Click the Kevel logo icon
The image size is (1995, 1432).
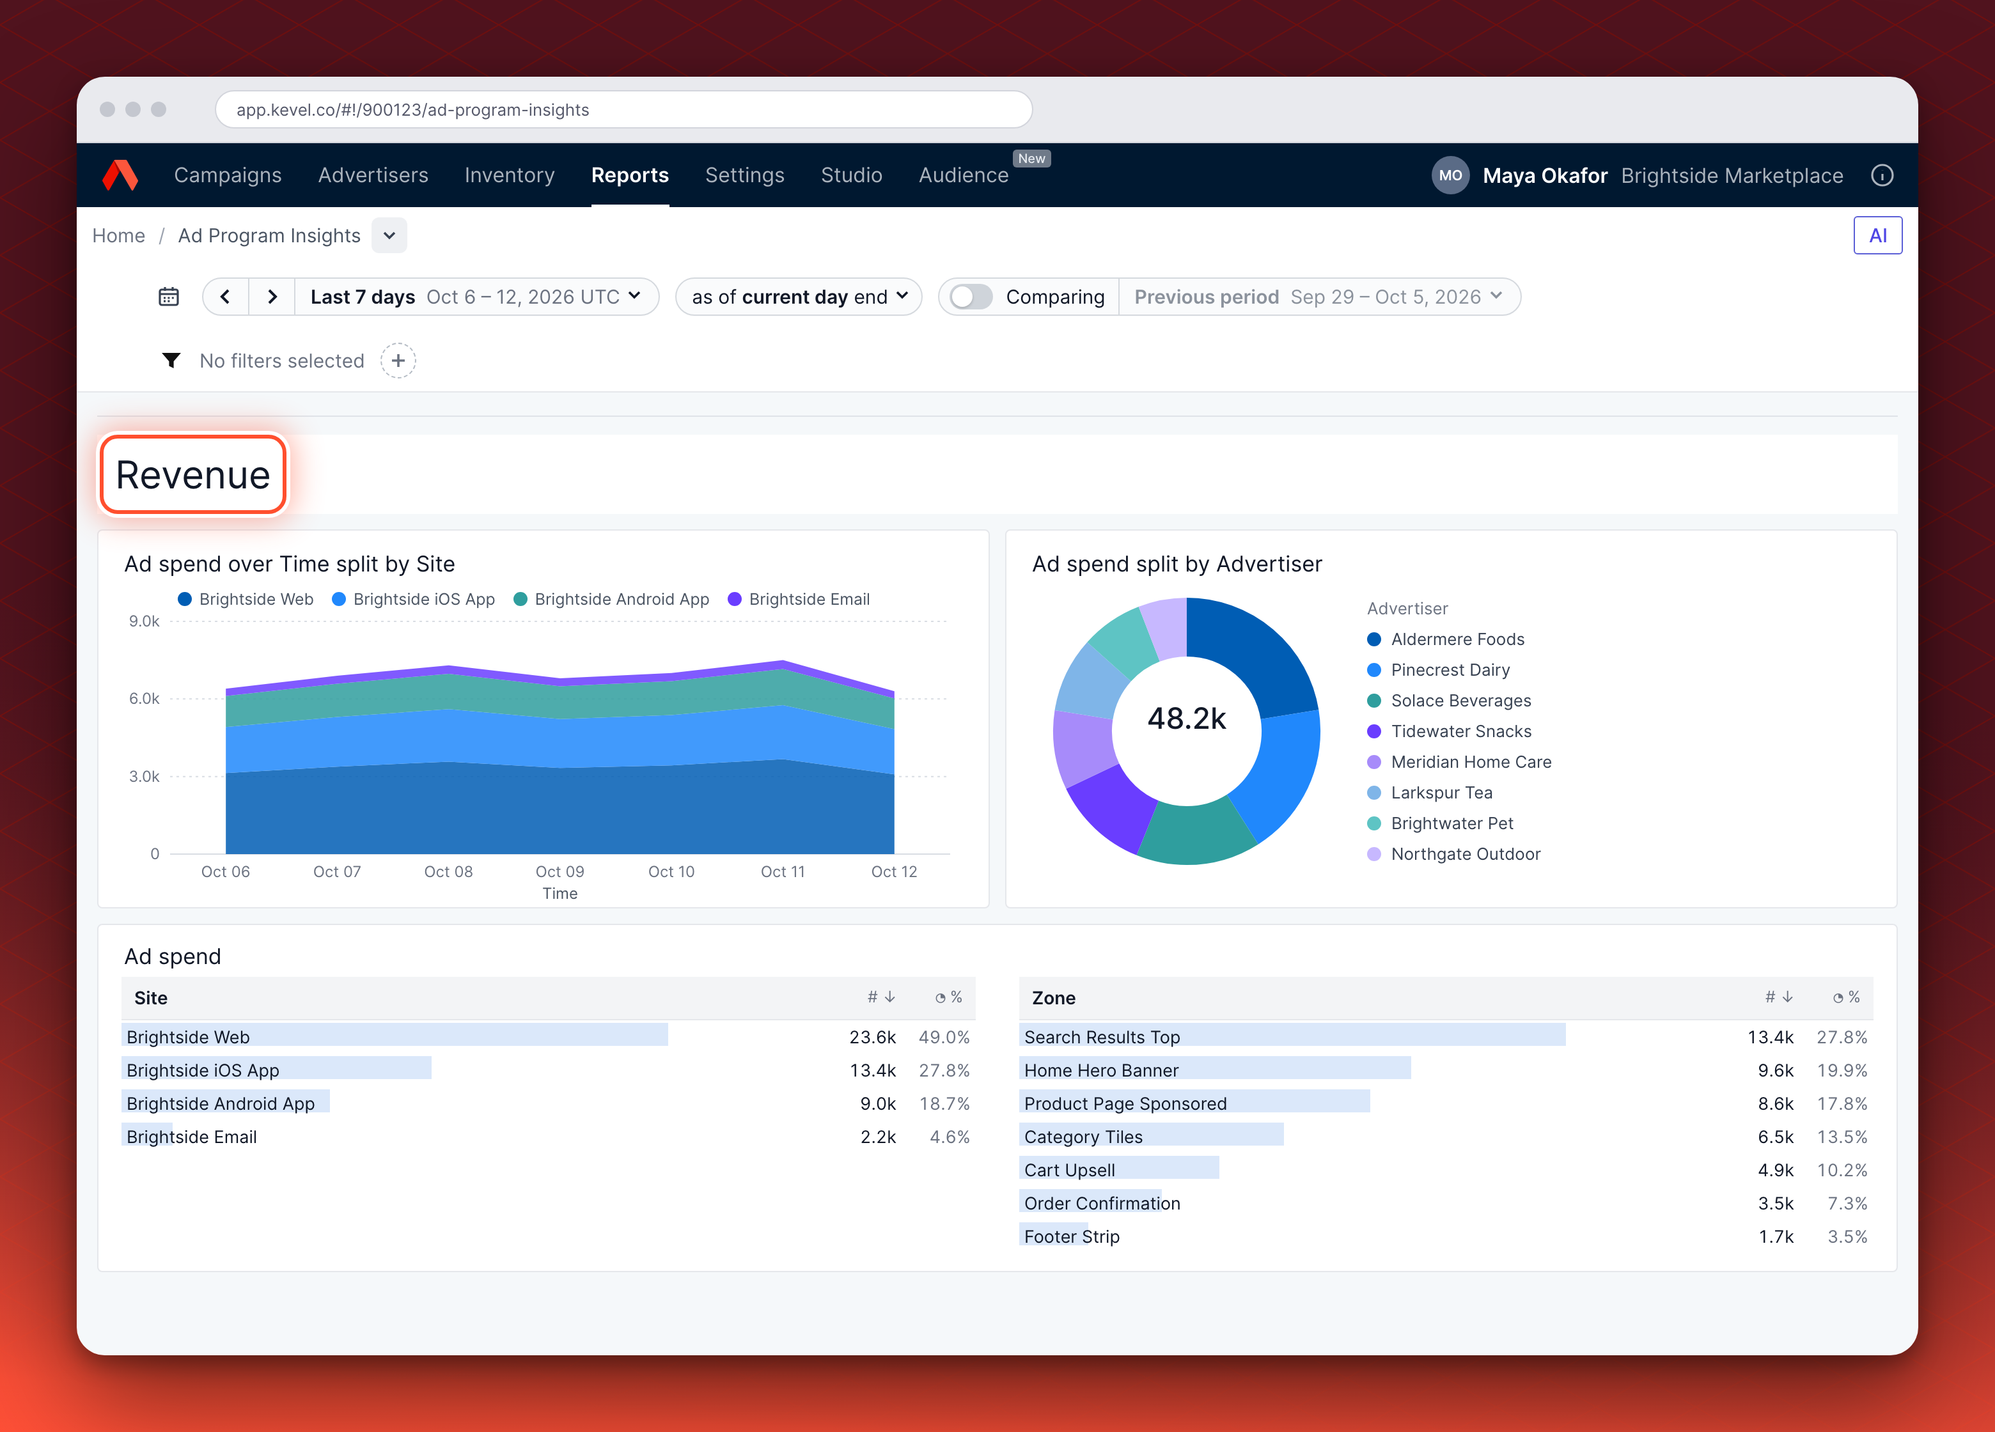[x=120, y=175]
